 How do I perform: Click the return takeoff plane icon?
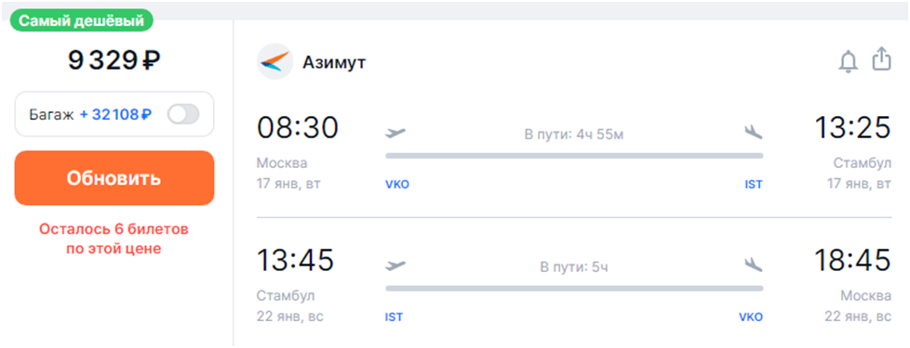click(395, 265)
